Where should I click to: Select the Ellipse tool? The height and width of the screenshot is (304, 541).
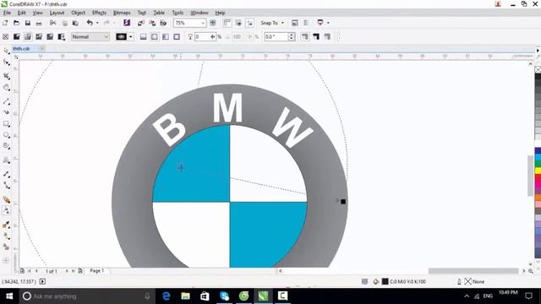[x=6, y=135]
